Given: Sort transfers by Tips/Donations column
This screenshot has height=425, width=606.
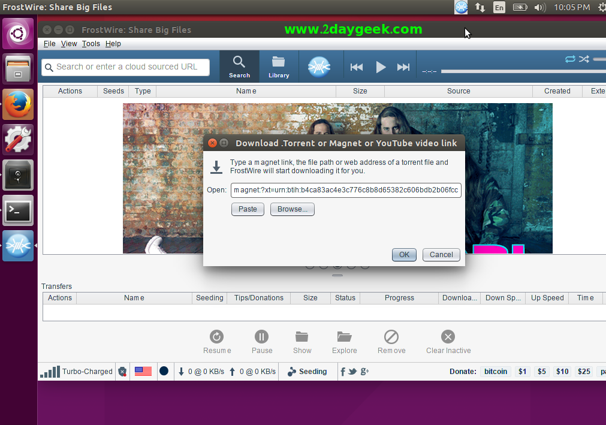Looking at the screenshot, I should point(258,298).
